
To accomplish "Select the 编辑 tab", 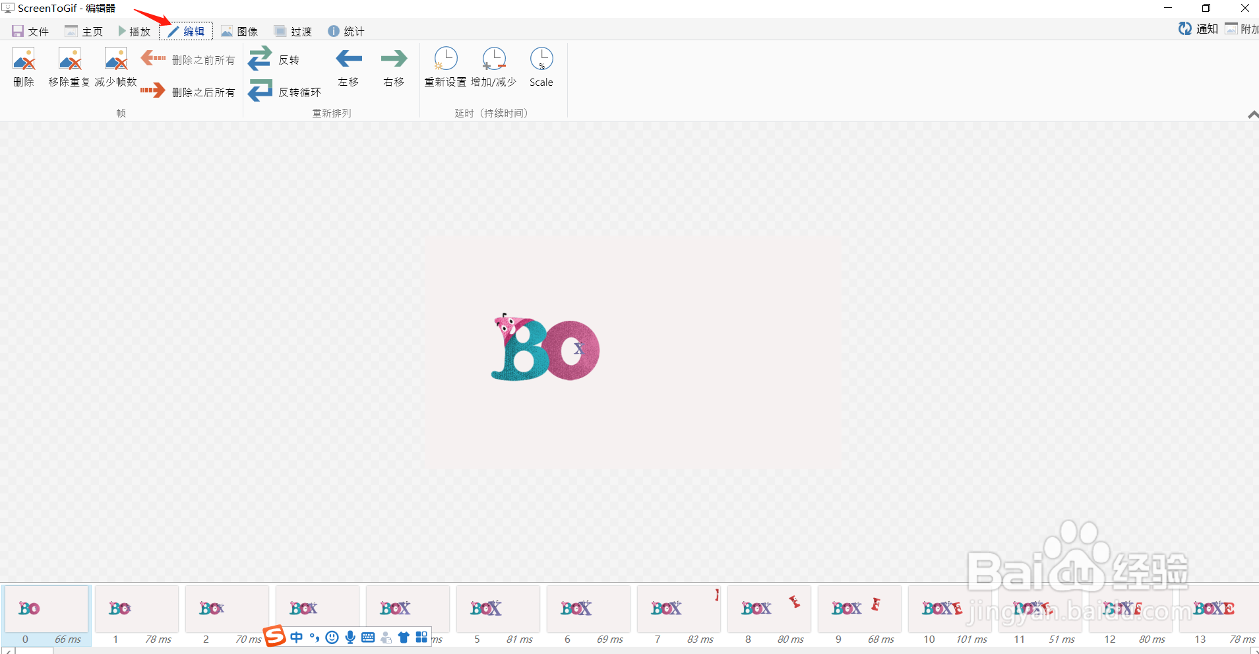I will point(186,31).
